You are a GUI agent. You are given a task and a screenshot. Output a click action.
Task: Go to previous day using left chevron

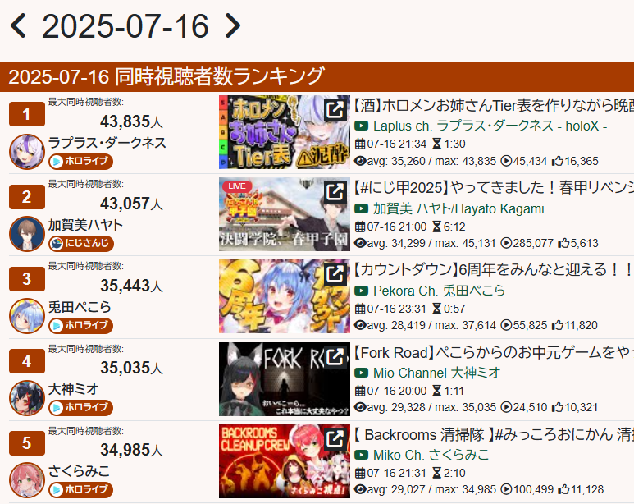point(18,26)
